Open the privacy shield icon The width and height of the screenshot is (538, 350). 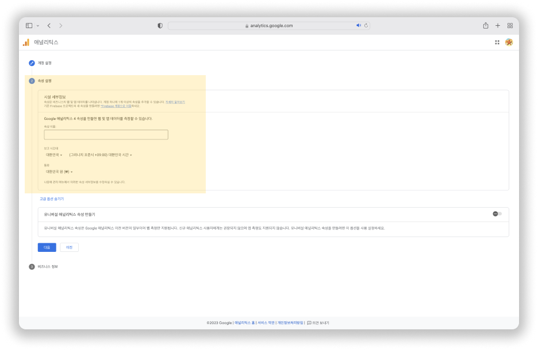tap(160, 26)
